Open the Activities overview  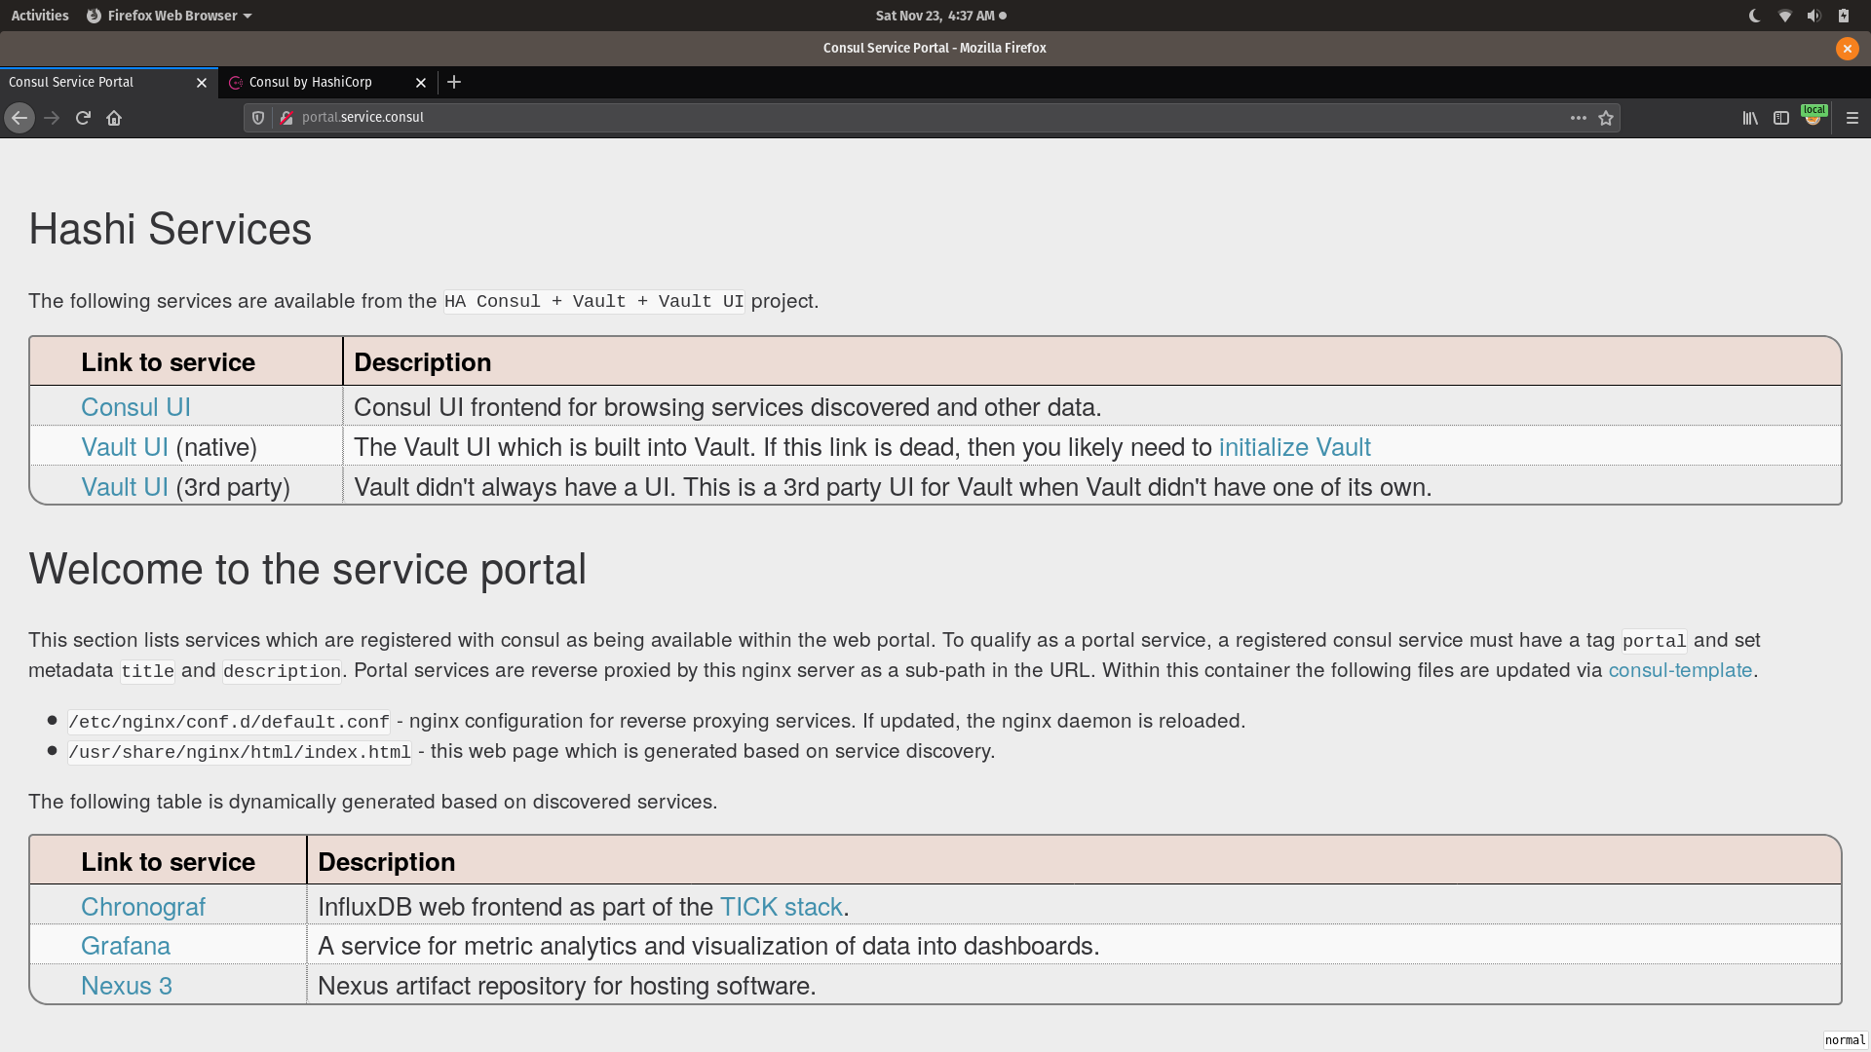[x=40, y=16]
